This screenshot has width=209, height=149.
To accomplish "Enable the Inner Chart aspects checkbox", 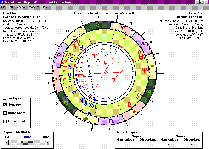I will point(5,113).
